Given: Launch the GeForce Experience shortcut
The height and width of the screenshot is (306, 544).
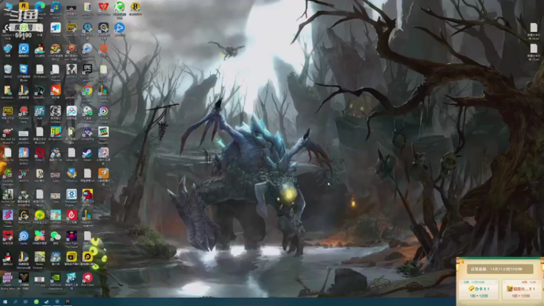Looking at the screenshot, I should 56,277.
